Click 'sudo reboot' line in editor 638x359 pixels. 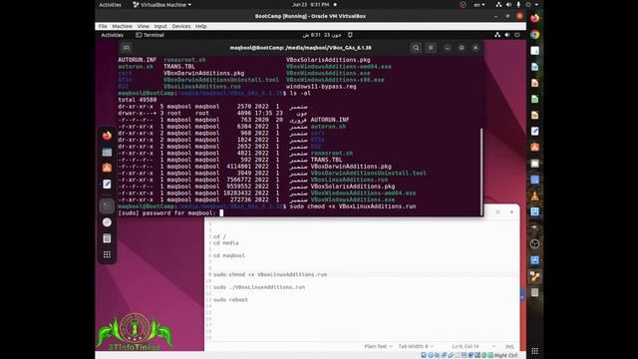pyautogui.click(x=230, y=299)
